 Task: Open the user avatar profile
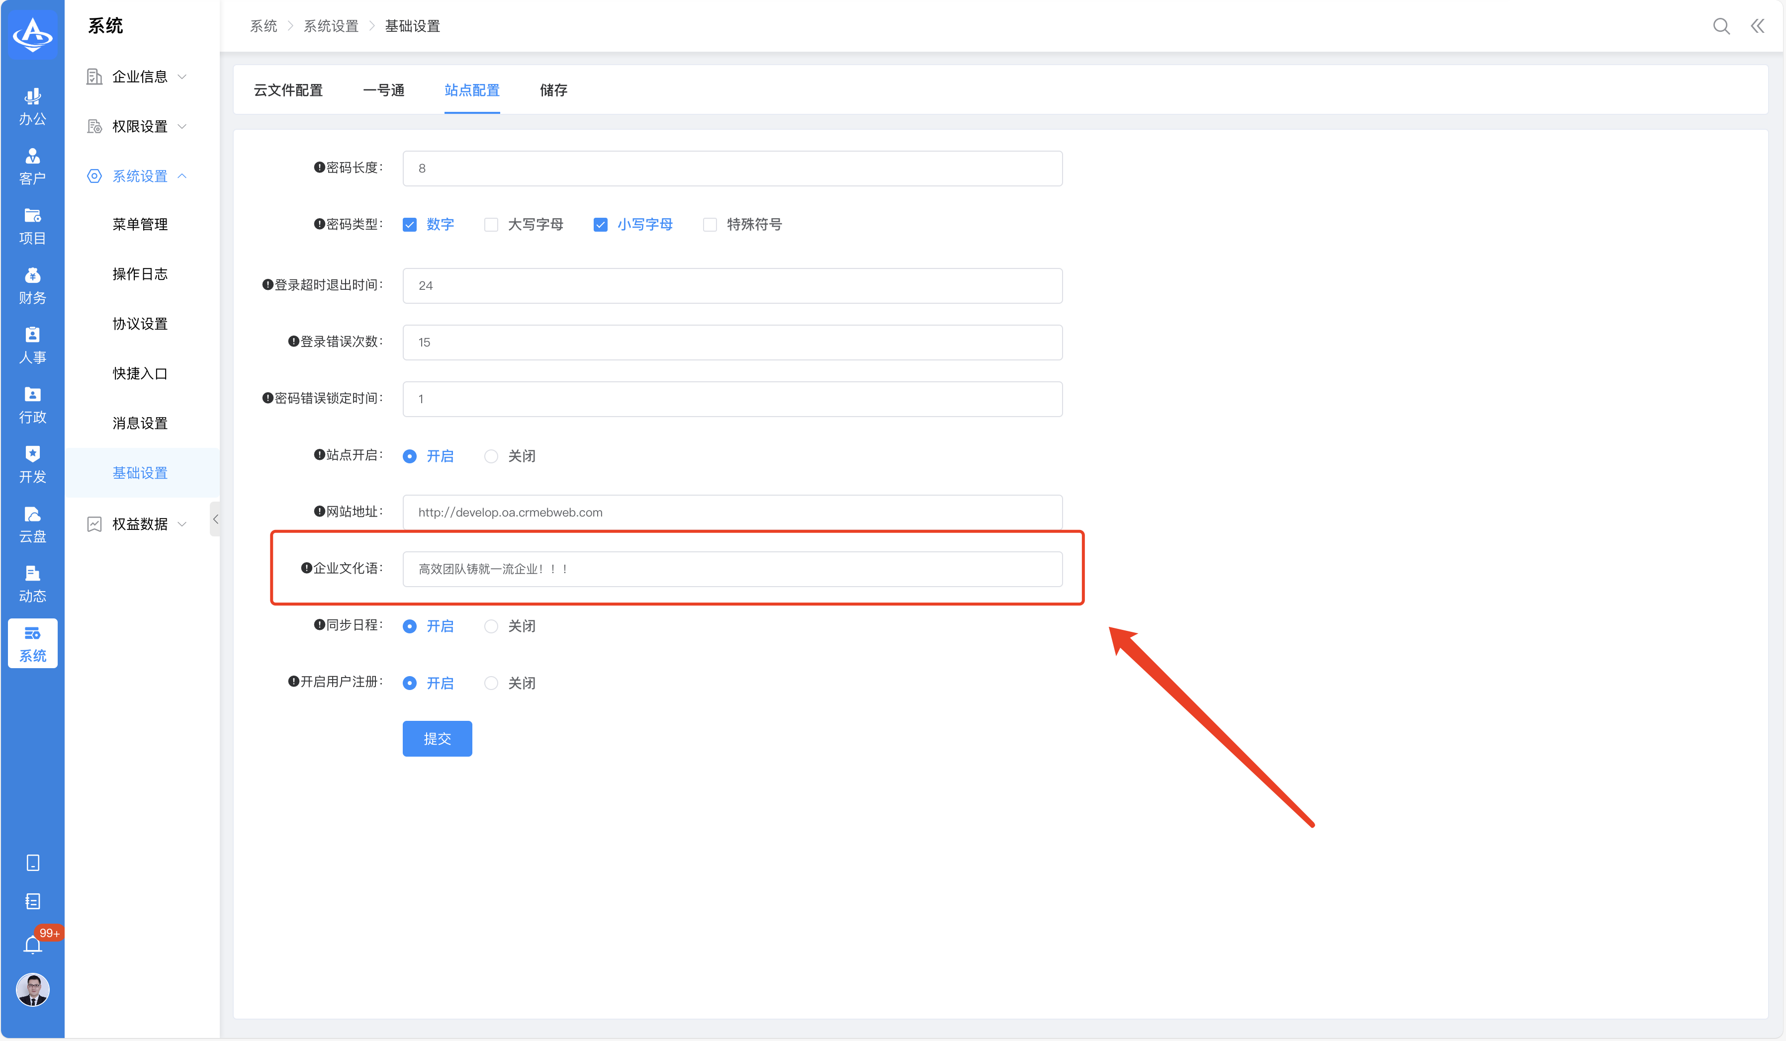tap(33, 990)
